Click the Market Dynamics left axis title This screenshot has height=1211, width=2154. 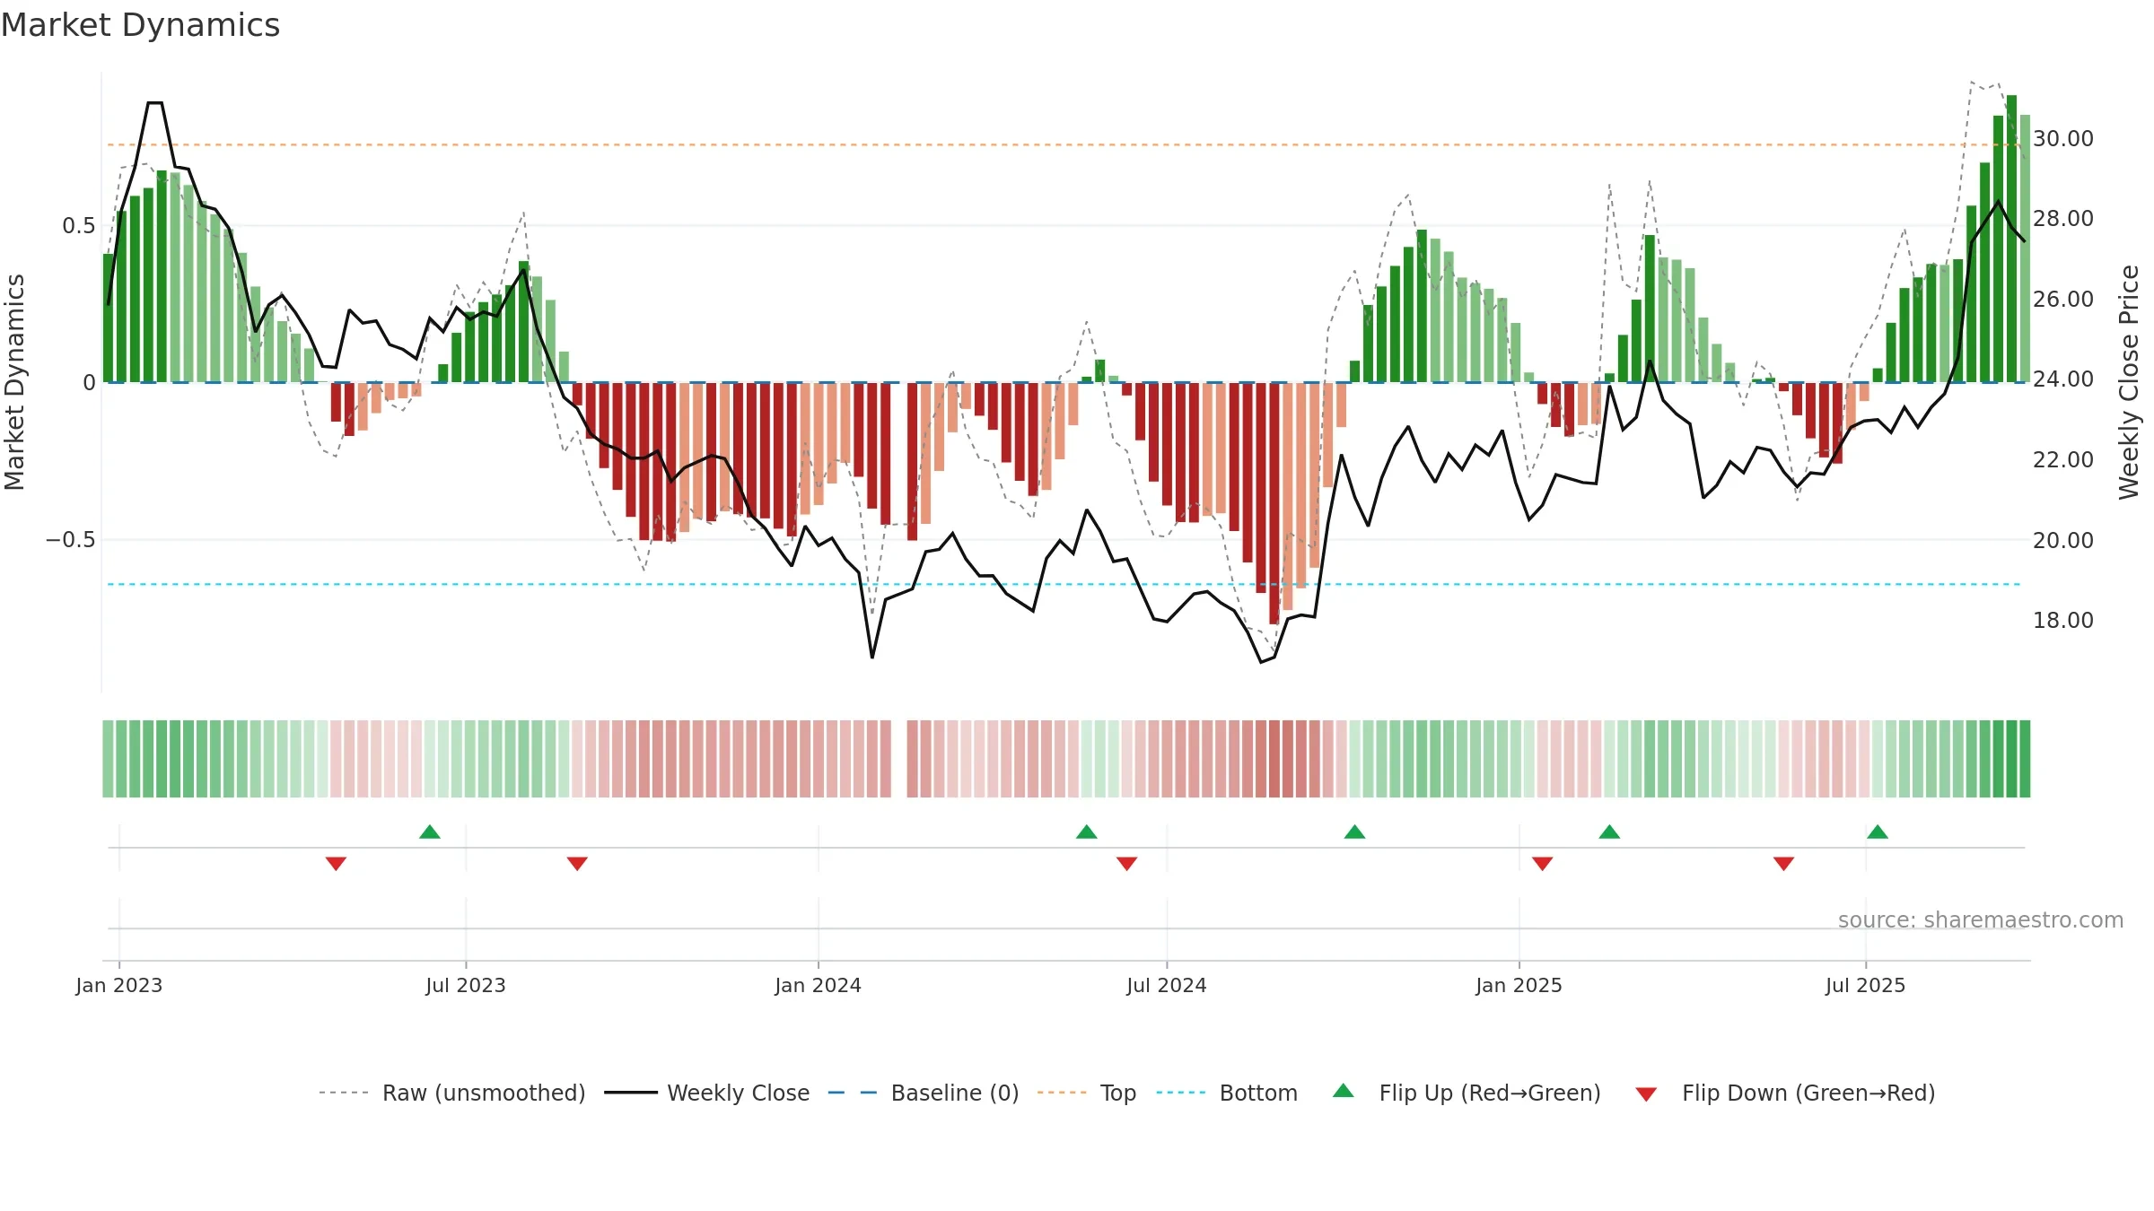14,382
